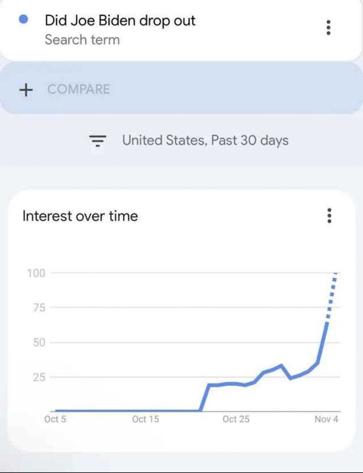This screenshot has height=473, width=363.
Task: Edit the "Did Joe Biden drop out" term
Action: click(120, 21)
